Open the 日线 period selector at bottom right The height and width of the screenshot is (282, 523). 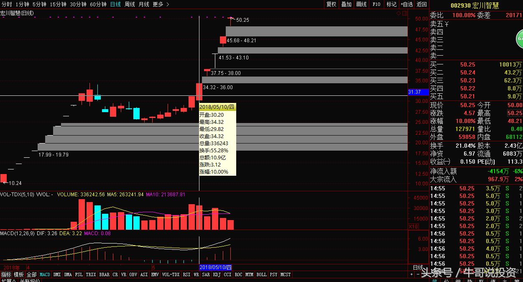[418, 267]
